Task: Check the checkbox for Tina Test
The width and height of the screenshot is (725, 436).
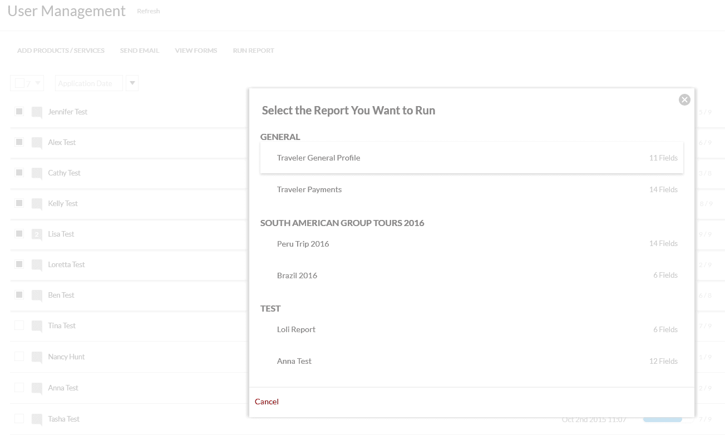Action: [x=19, y=325]
